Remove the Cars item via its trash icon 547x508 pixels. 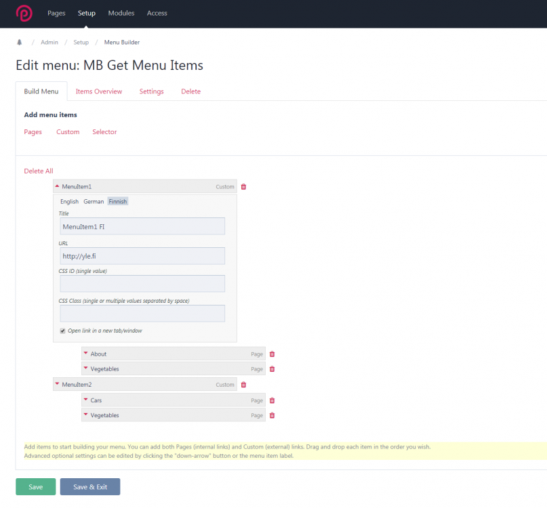point(272,400)
